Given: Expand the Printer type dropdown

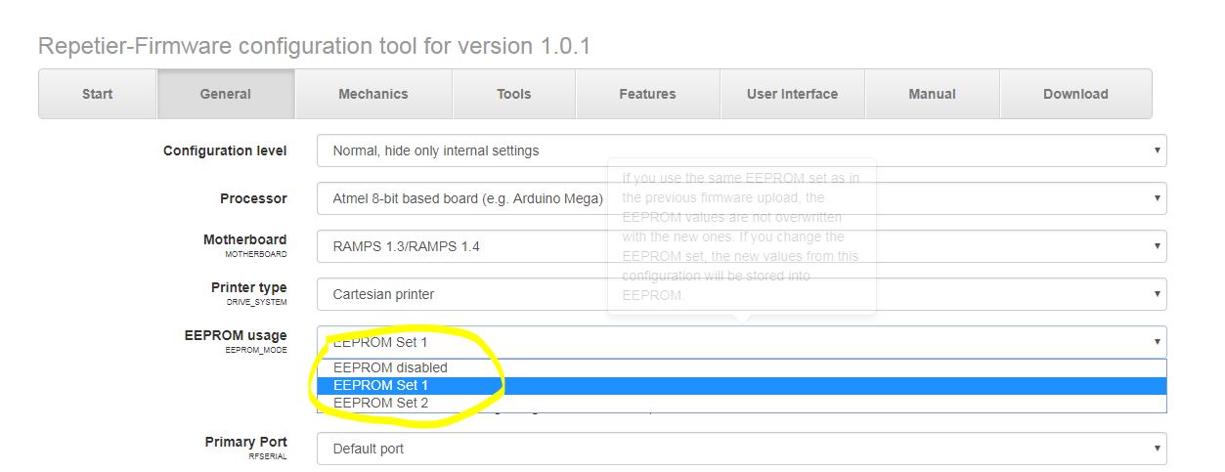Looking at the screenshot, I should pos(741,294).
